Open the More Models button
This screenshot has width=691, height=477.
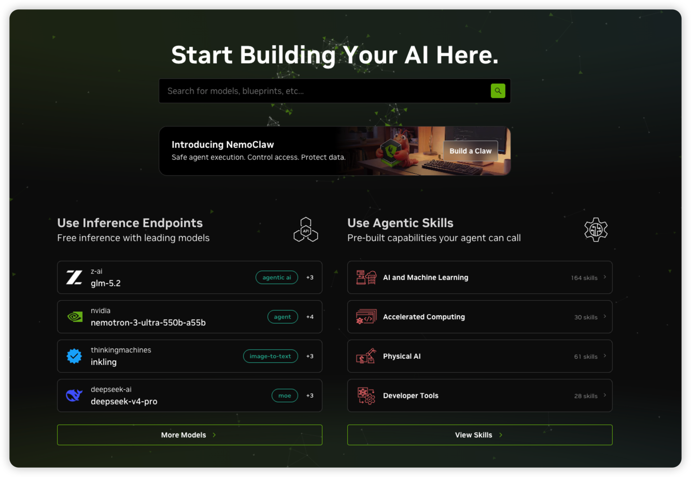[x=190, y=435]
